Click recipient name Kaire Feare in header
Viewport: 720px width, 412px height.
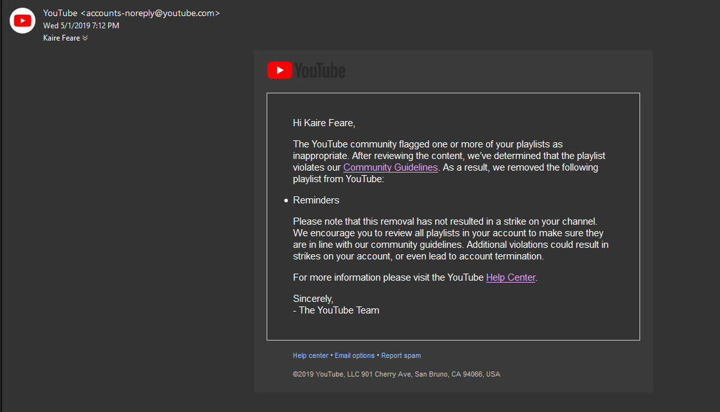tap(62, 38)
